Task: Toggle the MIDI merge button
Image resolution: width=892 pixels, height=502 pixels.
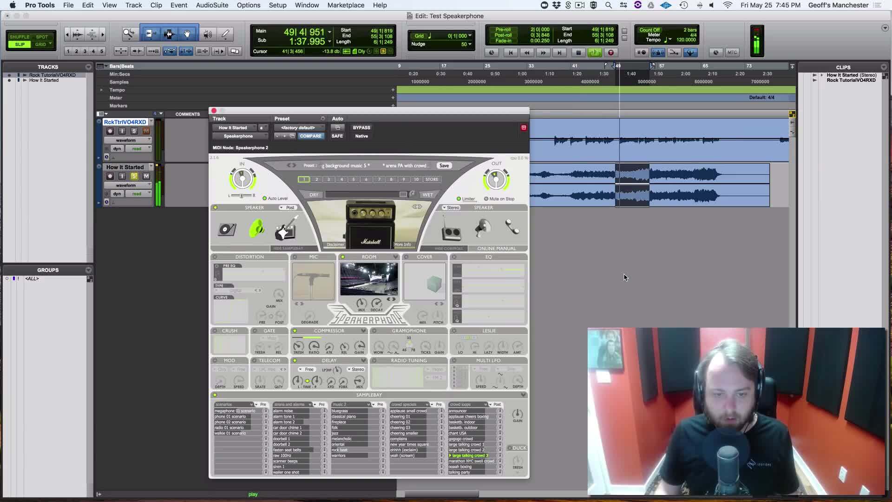Action: pos(674,53)
